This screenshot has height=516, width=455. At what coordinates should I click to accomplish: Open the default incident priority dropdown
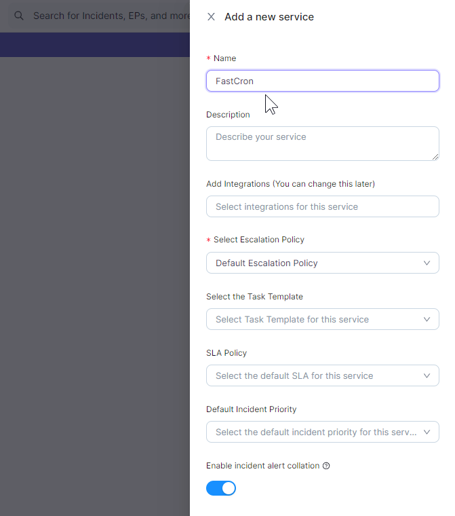pos(312,432)
